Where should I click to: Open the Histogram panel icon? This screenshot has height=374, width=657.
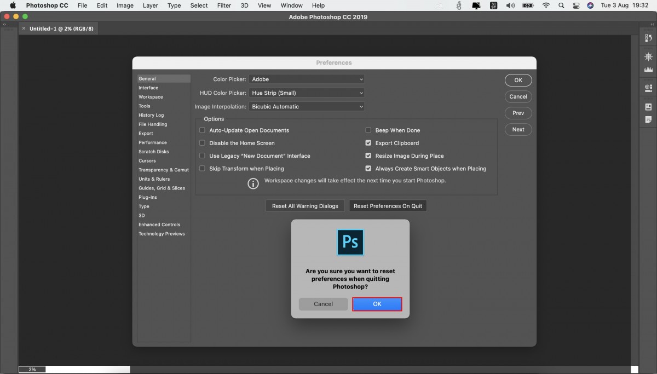648,70
